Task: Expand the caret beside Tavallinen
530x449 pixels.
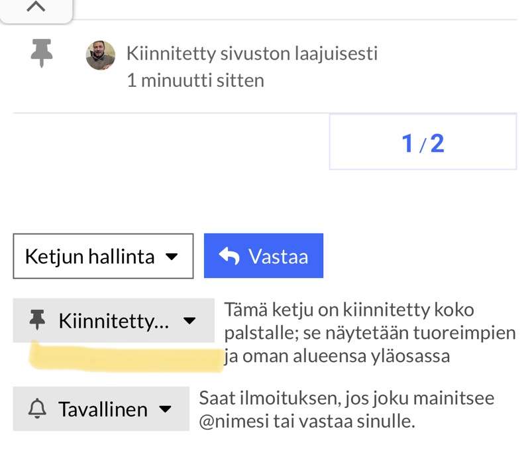Action: (x=166, y=409)
